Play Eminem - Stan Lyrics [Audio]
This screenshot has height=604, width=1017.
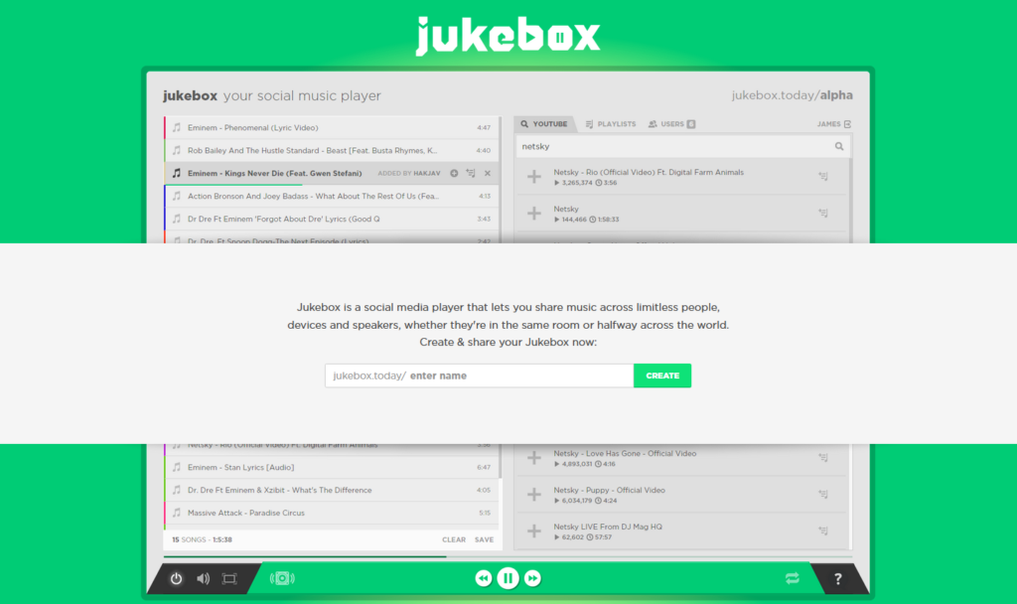[332, 467]
